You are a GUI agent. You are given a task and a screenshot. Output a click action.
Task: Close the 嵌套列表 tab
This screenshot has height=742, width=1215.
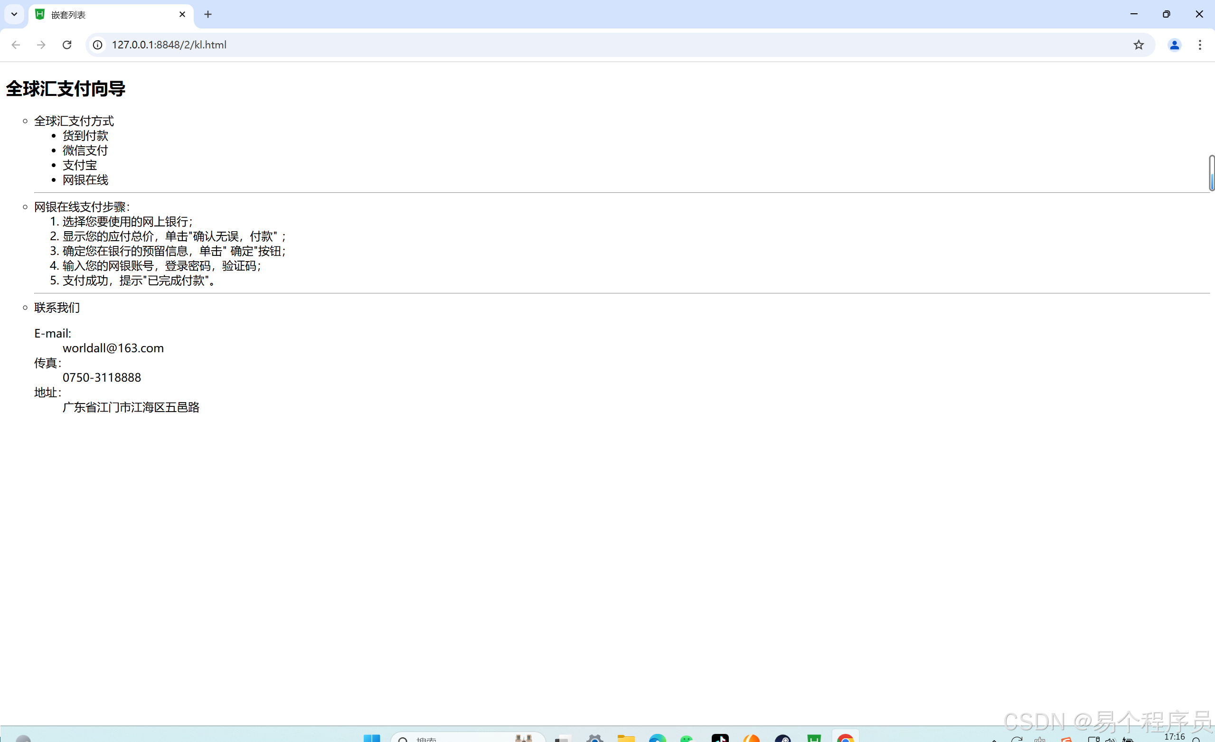pyautogui.click(x=182, y=14)
